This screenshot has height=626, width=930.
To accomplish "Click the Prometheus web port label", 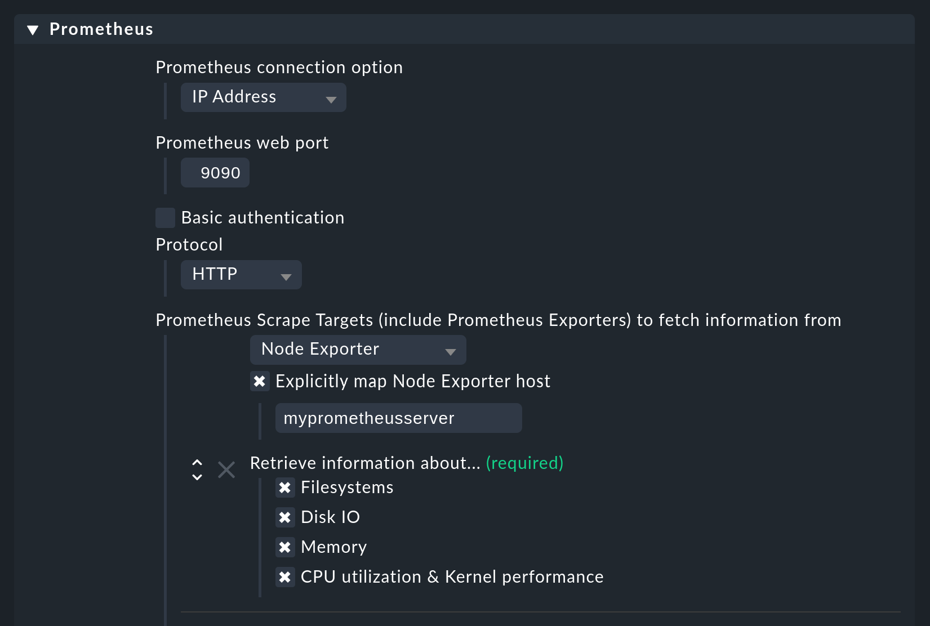I will pyautogui.click(x=242, y=143).
